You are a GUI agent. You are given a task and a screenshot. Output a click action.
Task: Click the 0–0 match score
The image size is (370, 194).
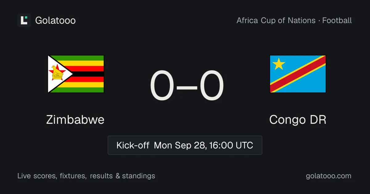point(187,86)
